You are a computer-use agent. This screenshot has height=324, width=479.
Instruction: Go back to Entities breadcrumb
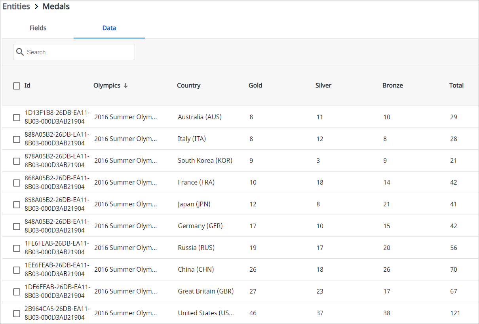pos(16,6)
